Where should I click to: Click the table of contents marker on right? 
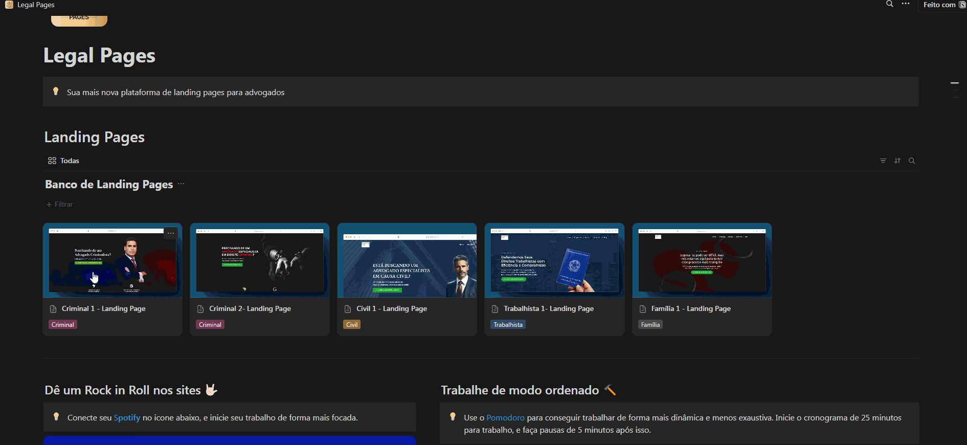(x=955, y=83)
